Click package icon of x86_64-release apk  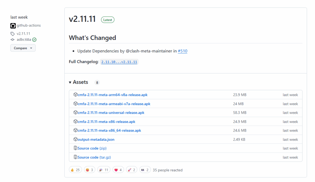coord(75,130)
